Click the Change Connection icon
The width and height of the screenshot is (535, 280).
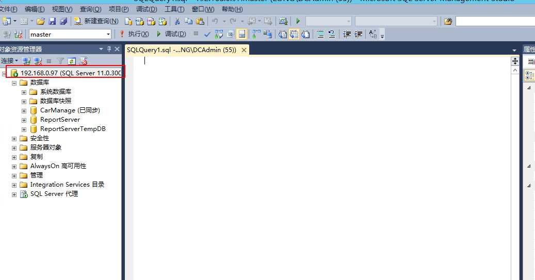(x=19, y=35)
